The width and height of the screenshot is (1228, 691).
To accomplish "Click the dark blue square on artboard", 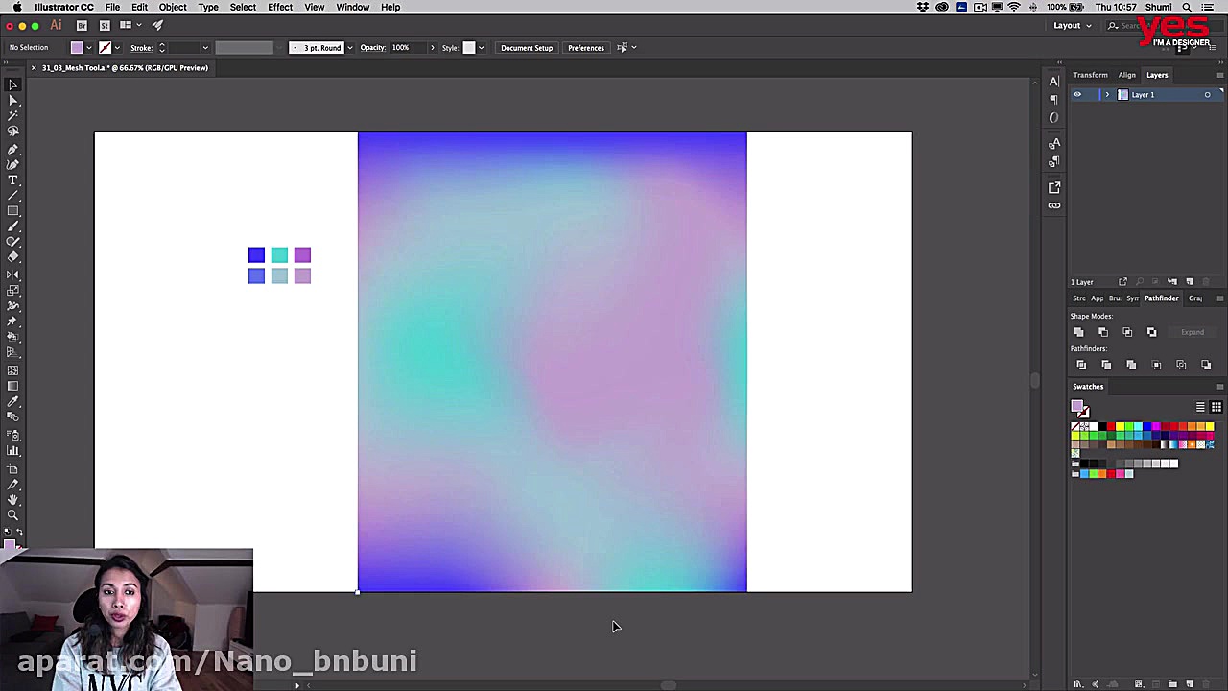I will pyautogui.click(x=256, y=254).
